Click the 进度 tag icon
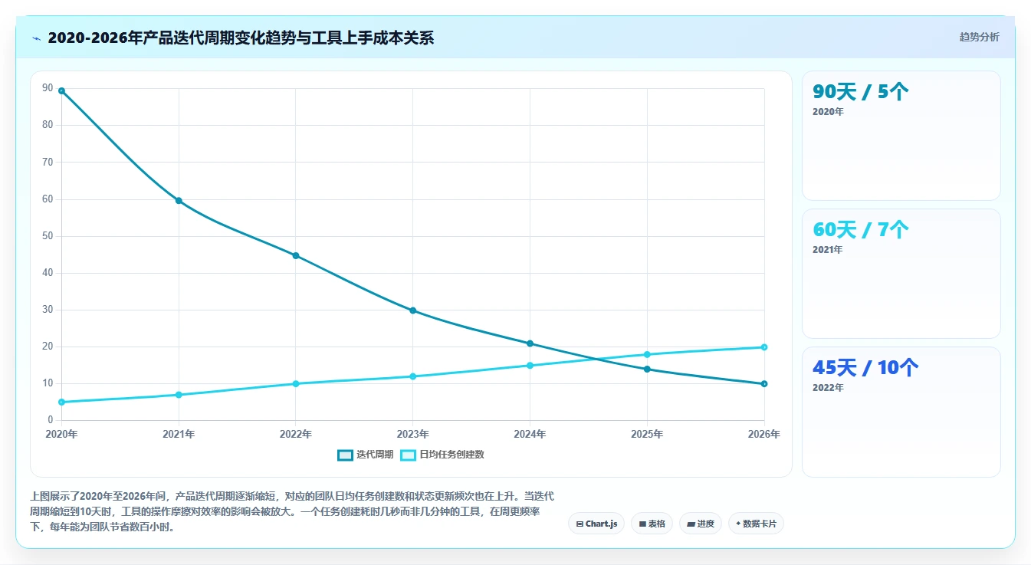Image resolution: width=1031 pixels, height=565 pixels. coord(691,524)
